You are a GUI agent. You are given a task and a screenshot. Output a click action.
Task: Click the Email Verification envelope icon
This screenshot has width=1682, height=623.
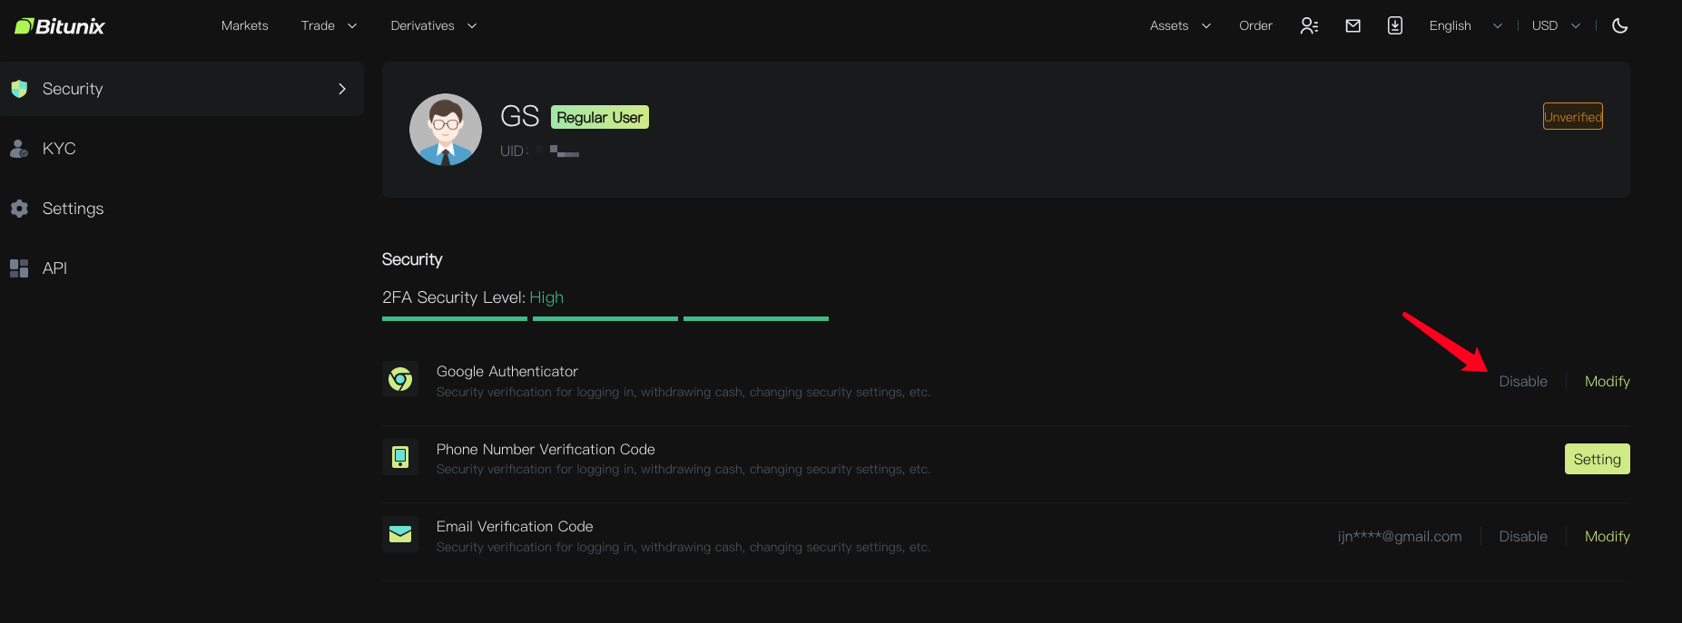[400, 535]
